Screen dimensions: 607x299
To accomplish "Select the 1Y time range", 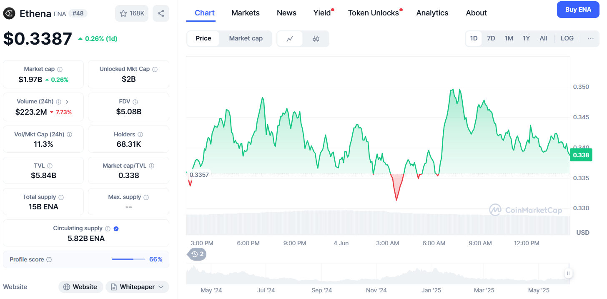I will tap(526, 38).
